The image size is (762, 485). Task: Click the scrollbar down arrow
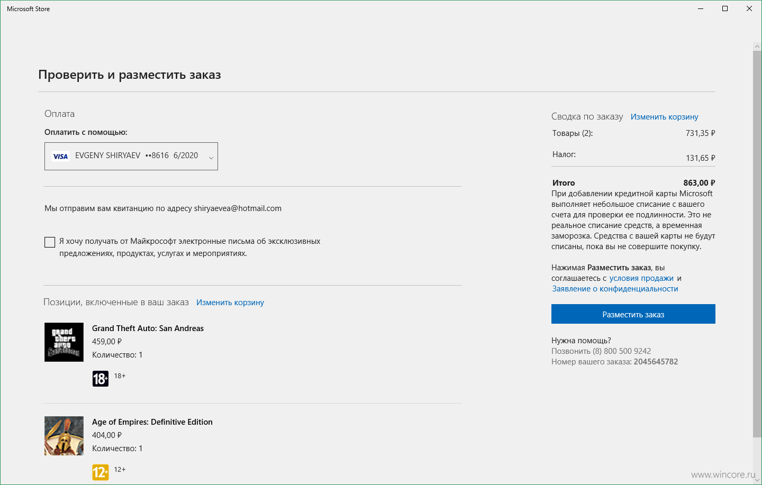click(757, 480)
